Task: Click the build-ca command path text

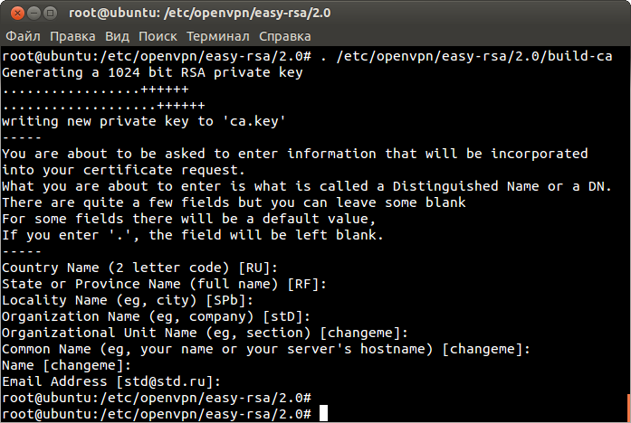Action: coord(474,56)
